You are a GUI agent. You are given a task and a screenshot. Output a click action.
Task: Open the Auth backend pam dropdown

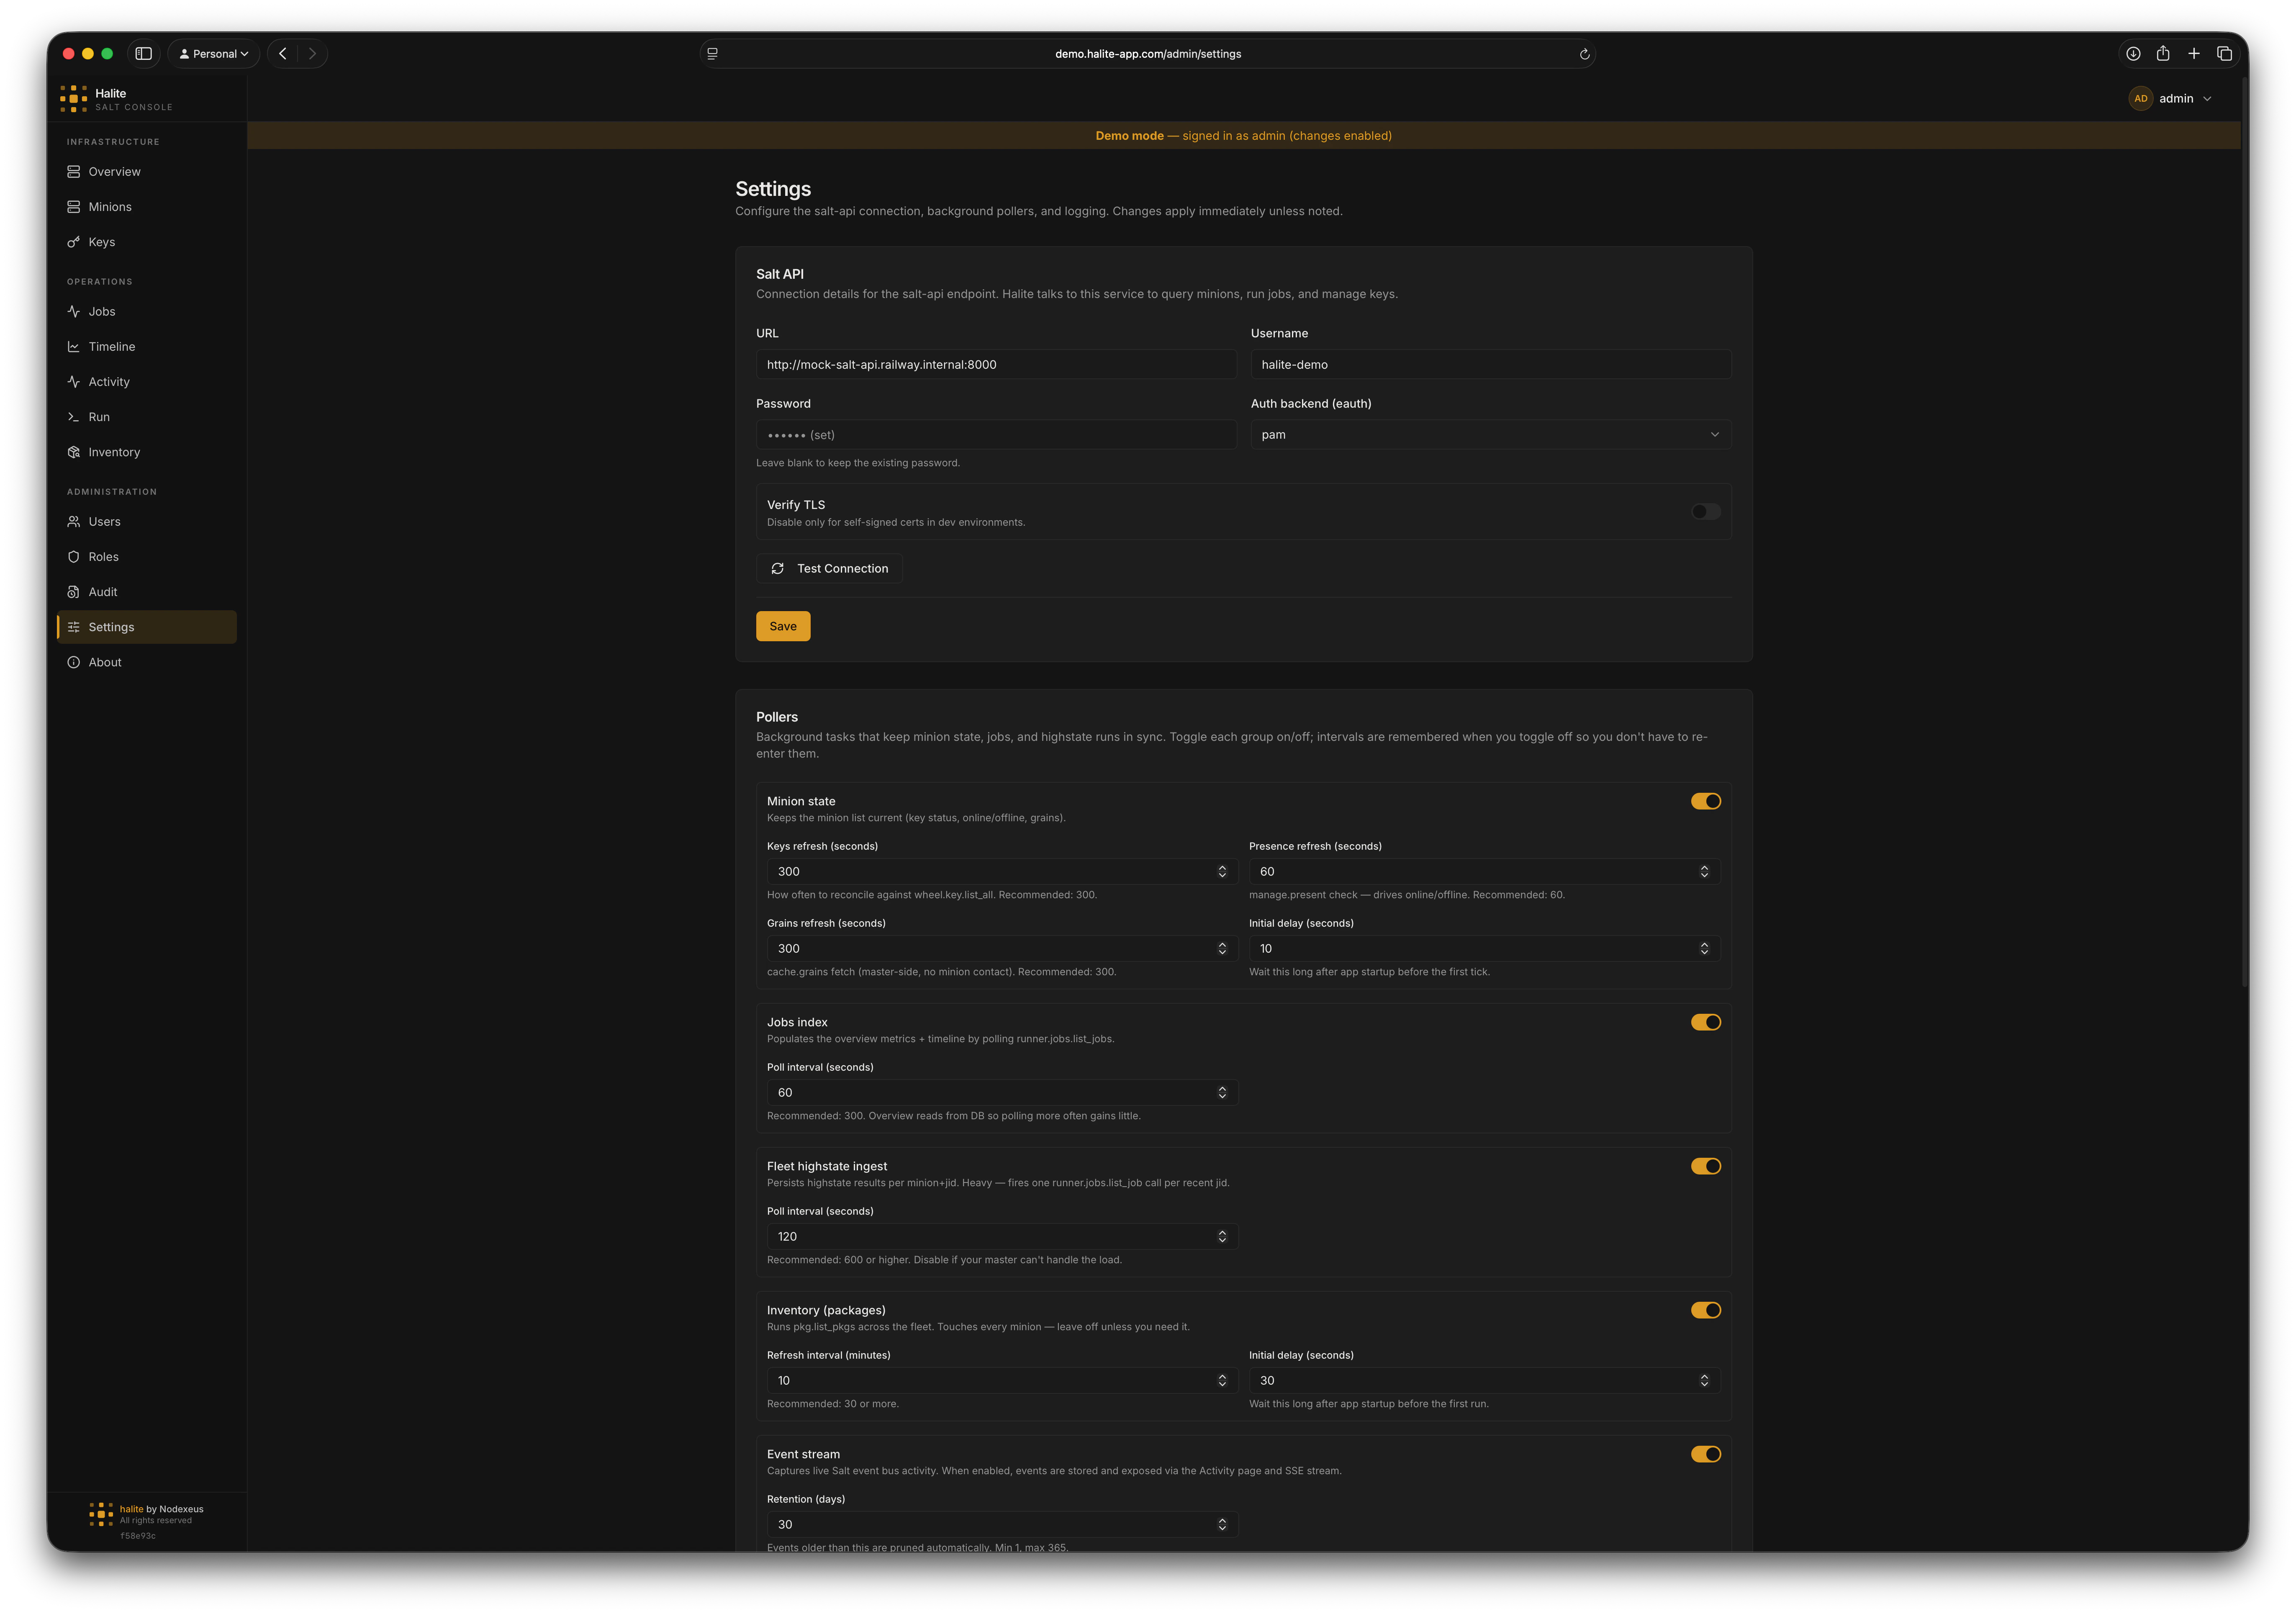(1491, 434)
